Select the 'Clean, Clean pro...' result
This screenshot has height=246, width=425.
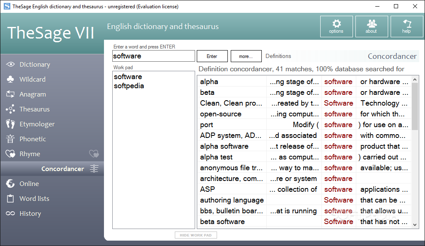pyautogui.click(x=304, y=103)
